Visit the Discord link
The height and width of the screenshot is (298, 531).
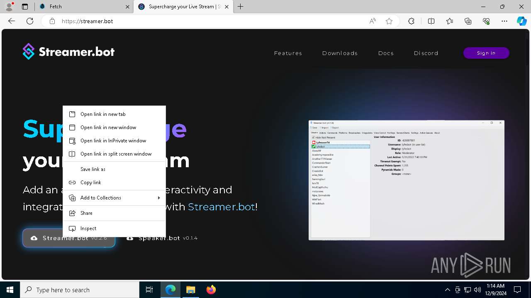click(x=426, y=53)
